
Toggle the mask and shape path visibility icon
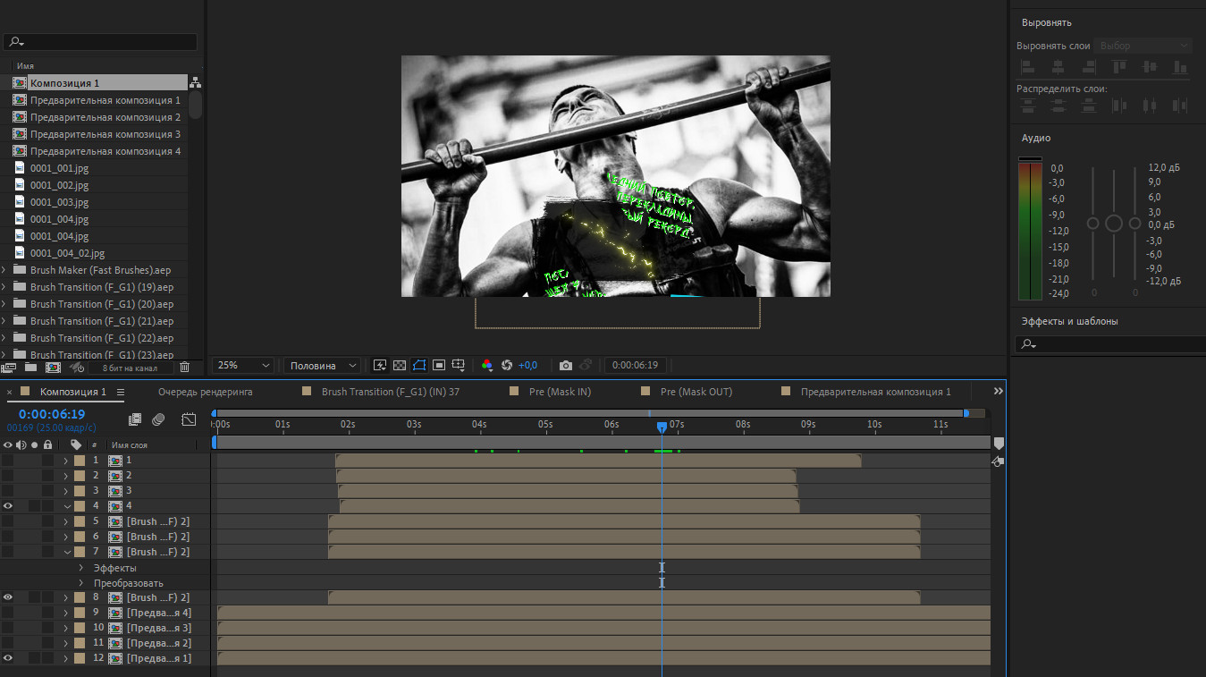point(418,365)
